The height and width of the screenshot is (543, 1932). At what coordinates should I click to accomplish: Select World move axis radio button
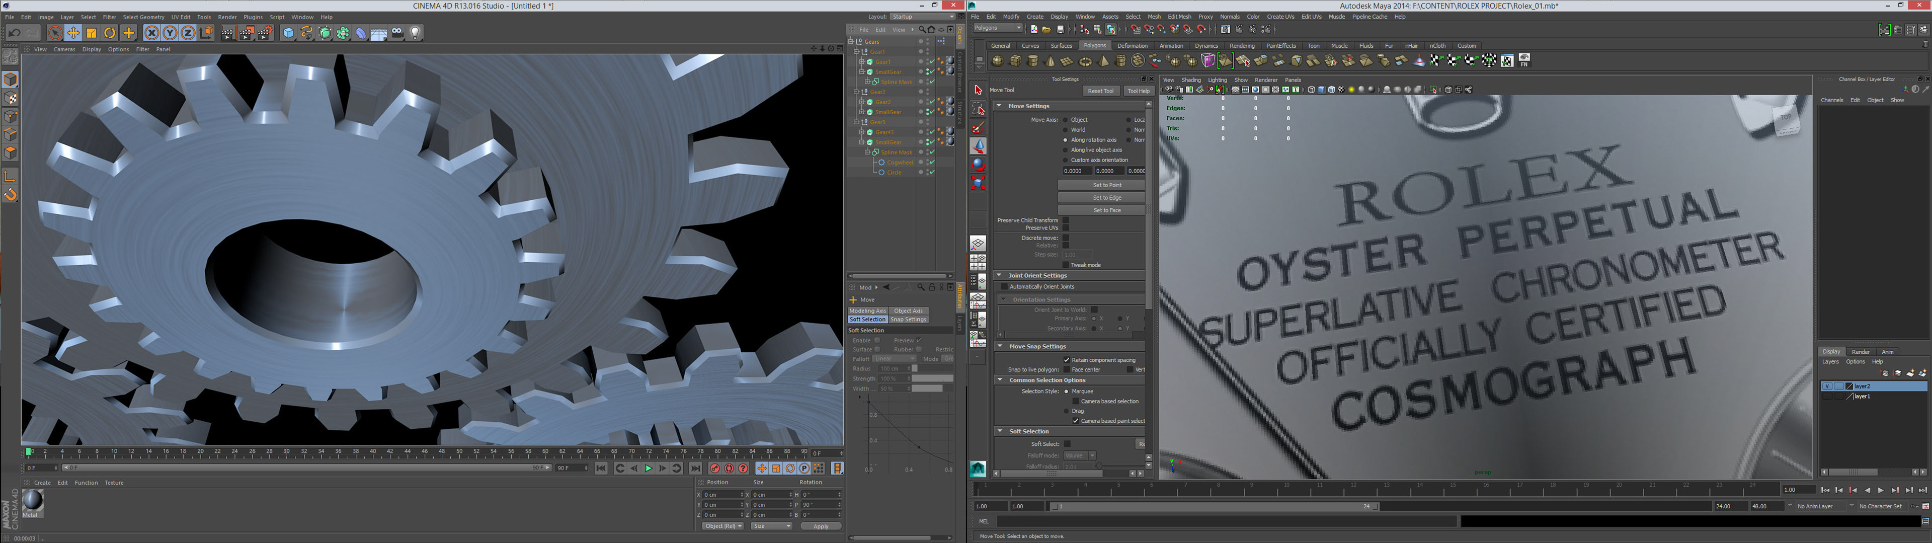click(1065, 130)
